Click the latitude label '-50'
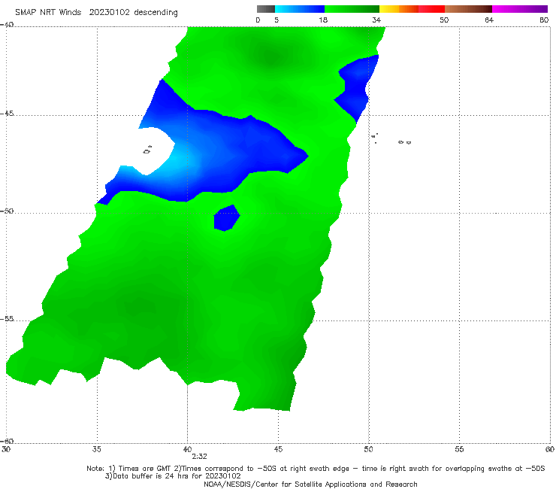 [7, 211]
